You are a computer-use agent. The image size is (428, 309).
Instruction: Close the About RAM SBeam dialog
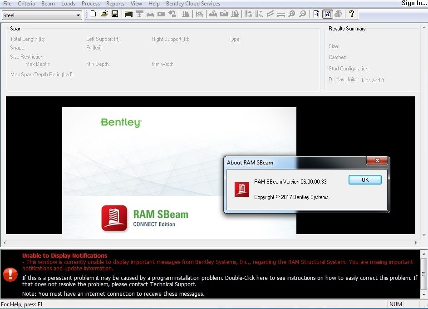(377, 160)
